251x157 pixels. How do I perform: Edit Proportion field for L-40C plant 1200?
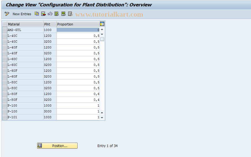click(x=78, y=36)
